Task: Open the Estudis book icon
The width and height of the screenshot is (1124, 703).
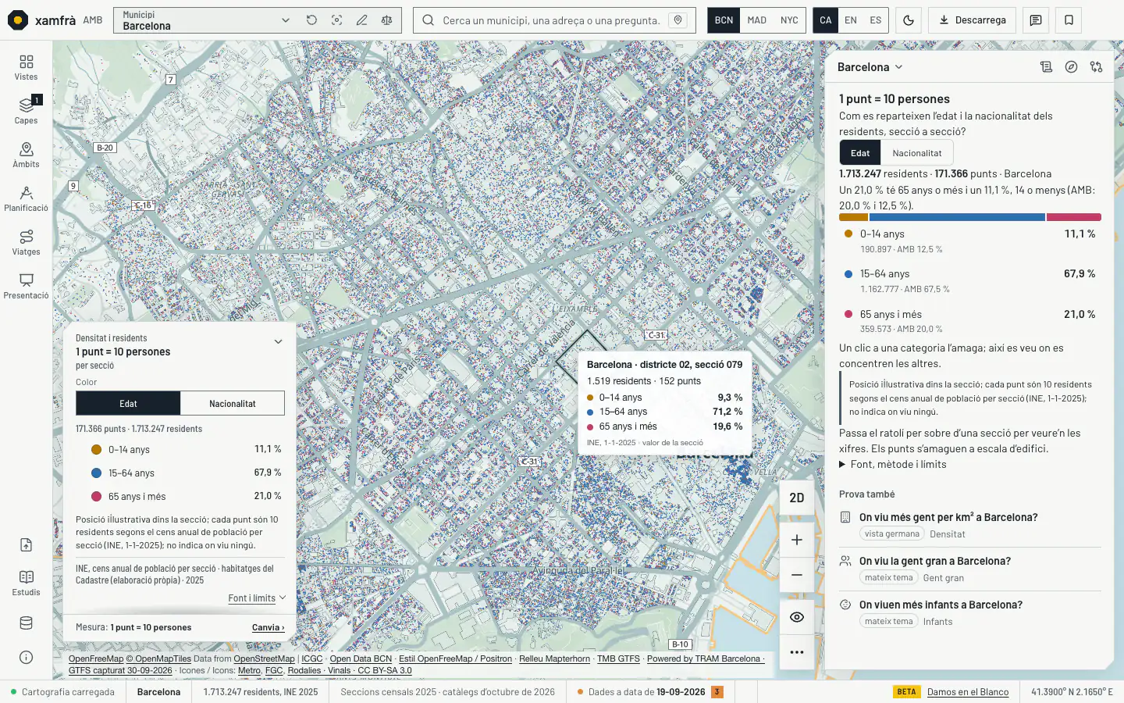Action: point(26,582)
